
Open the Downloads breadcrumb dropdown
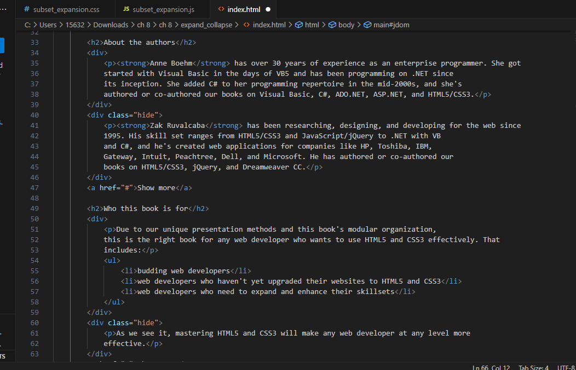click(x=110, y=25)
